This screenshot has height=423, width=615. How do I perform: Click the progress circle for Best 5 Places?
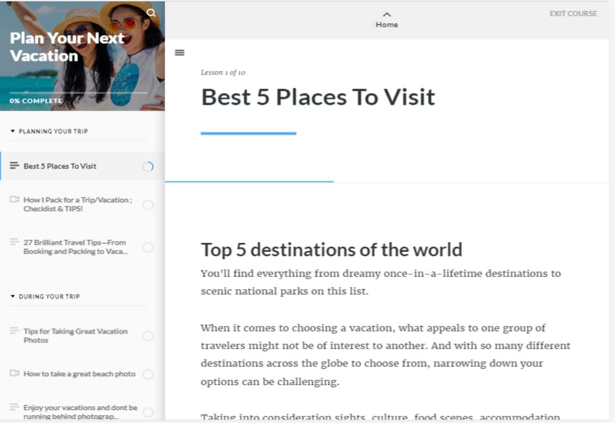148,165
